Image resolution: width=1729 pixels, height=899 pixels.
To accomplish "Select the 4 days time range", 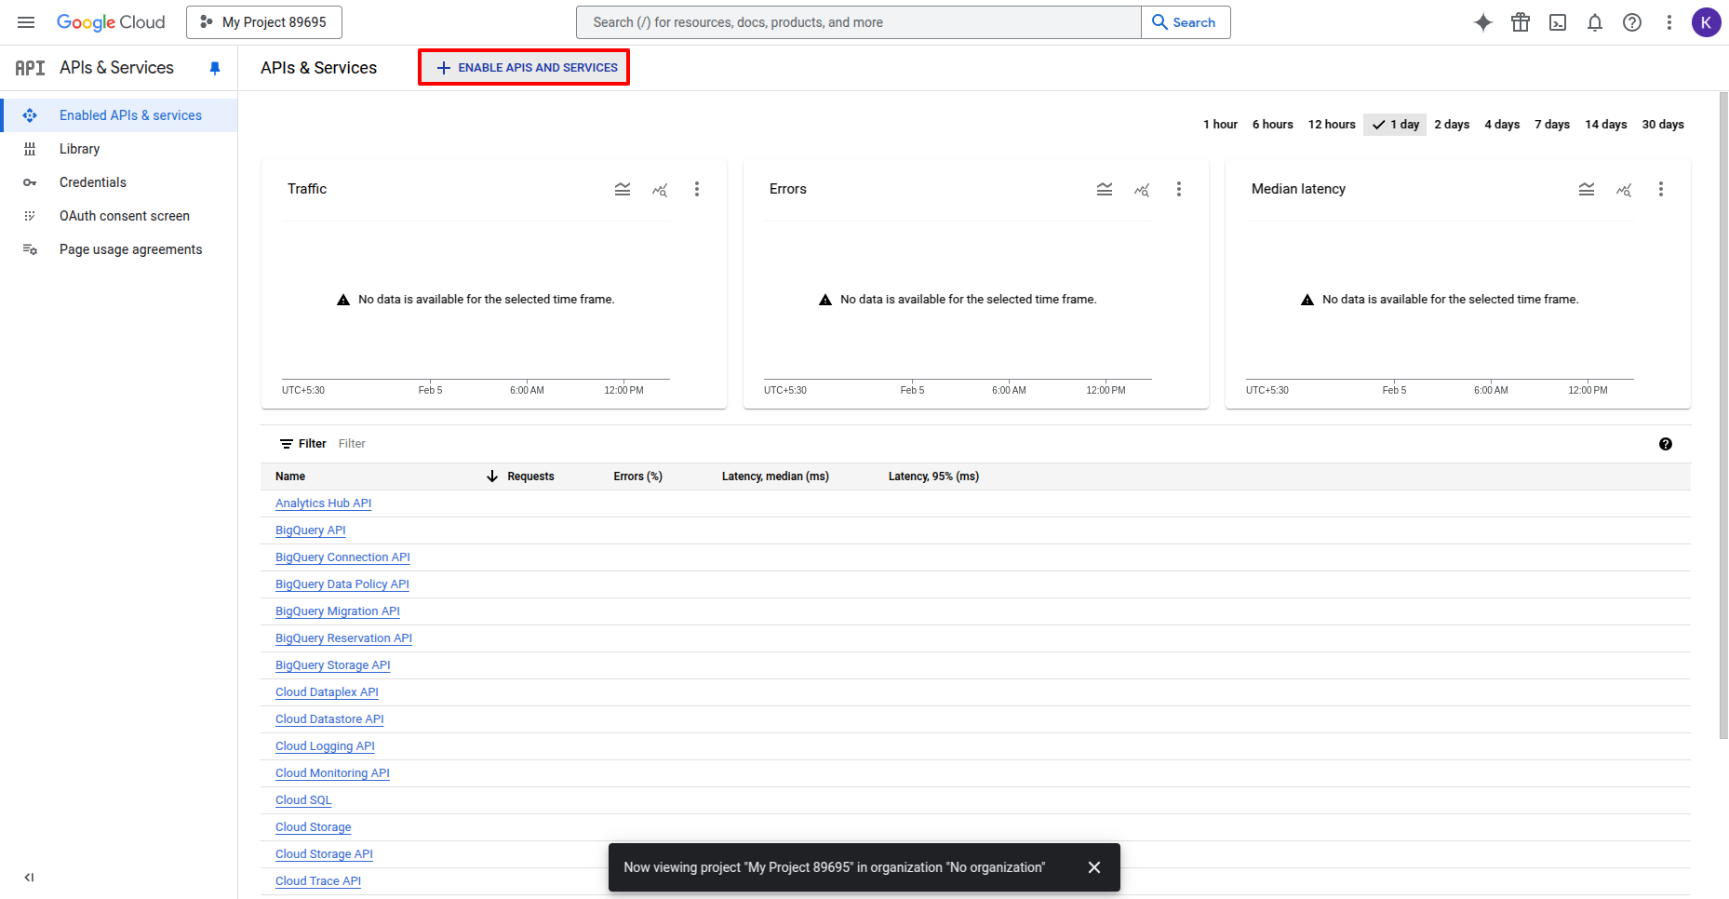I will (x=1502, y=125).
